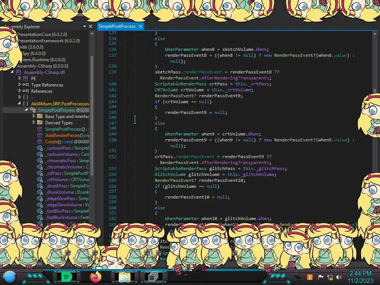The image size is (380, 285).
Task: Click the Base Type folder icon
Action: click(x=40, y=116)
